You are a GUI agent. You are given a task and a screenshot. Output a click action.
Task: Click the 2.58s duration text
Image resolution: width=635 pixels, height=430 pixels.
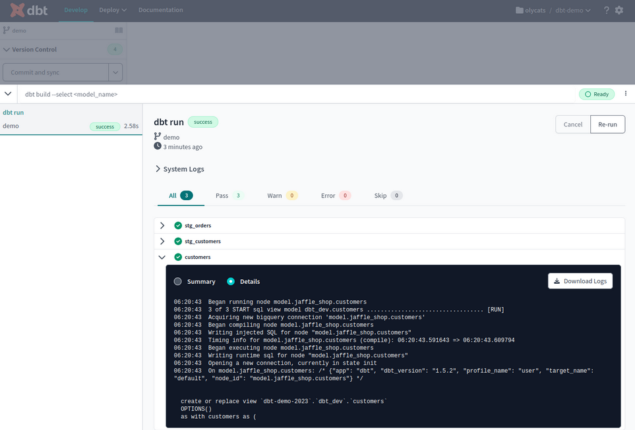[x=131, y=126]
